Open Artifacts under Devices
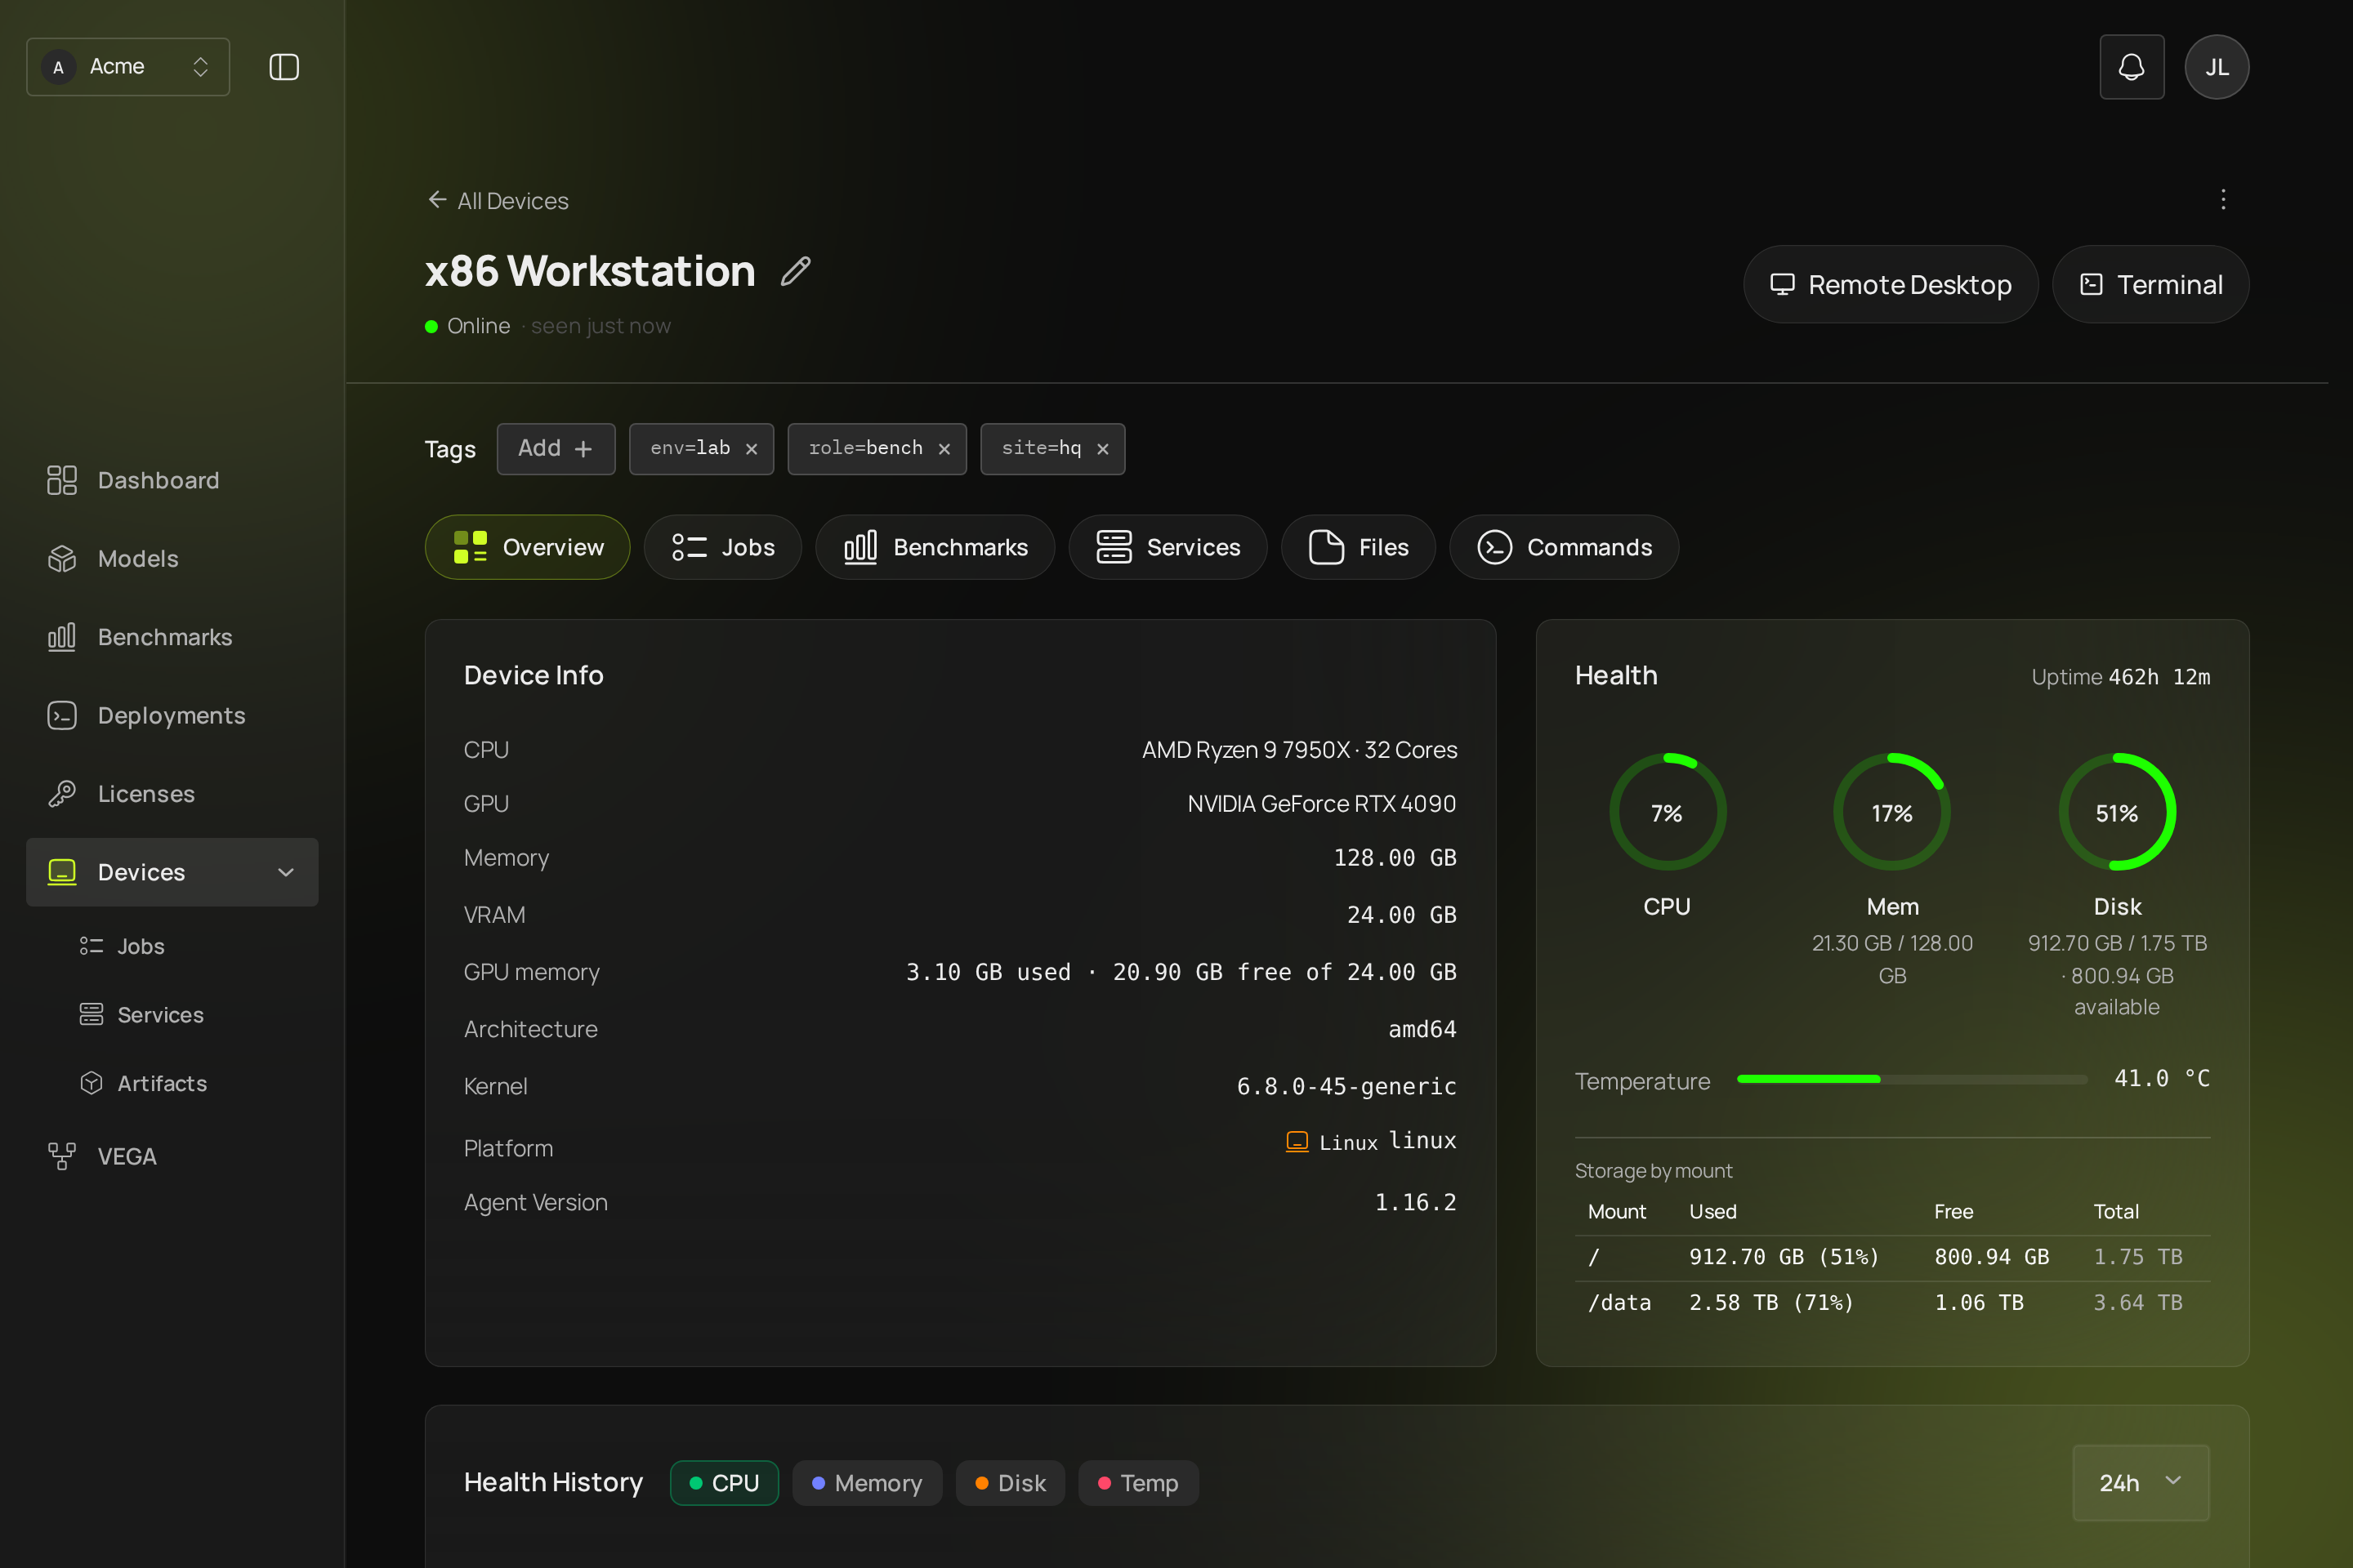 (190, 1083)
